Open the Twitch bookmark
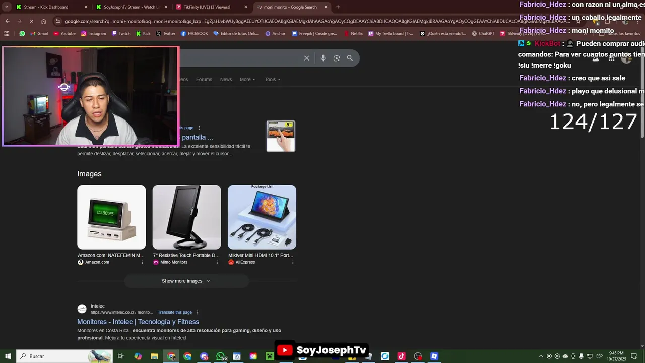 121,34
